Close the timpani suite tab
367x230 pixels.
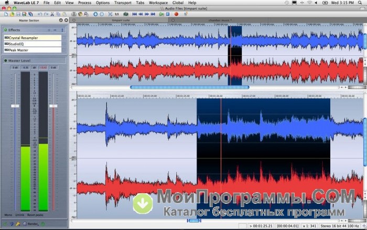74,20
